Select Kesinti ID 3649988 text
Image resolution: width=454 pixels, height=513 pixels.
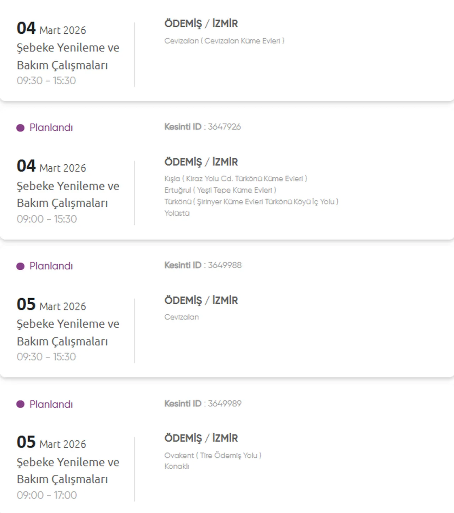pos(203,265)
